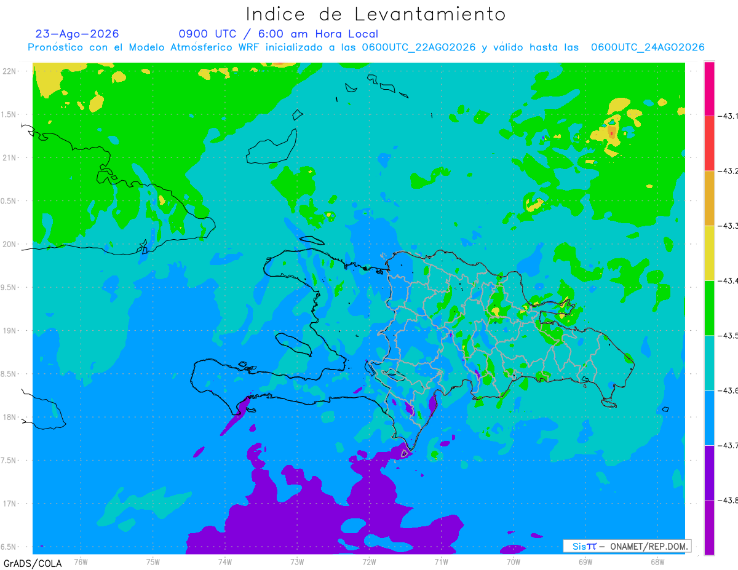
Task: Select the light blue colorbar swatch
Action: point(709,418)
